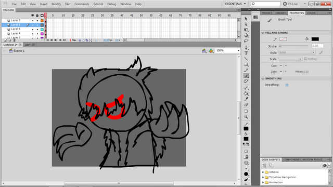333x187 pixels.
Task: Open the brush size option
Action: (x=246, y=168)
